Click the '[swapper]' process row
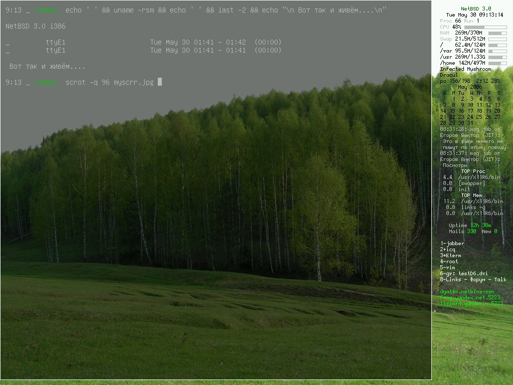This screenshot has height=385, width=513. click(464, 183)
